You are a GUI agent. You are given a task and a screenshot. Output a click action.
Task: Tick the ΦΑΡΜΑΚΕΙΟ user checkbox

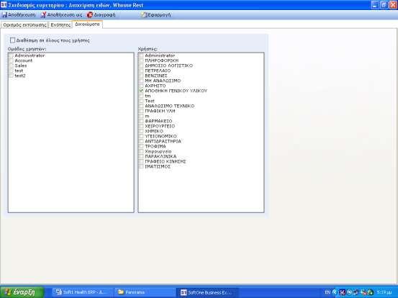tap(141, 121)
